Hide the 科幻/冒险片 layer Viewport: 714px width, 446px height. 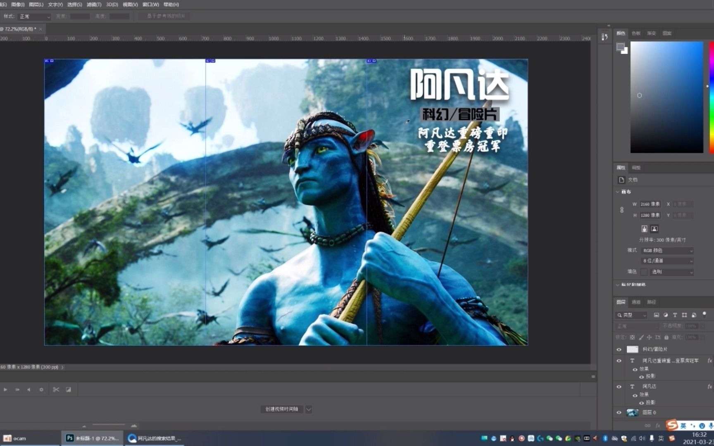point(619,350)
